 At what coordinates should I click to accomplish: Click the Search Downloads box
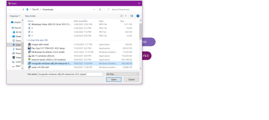point(122,9)
